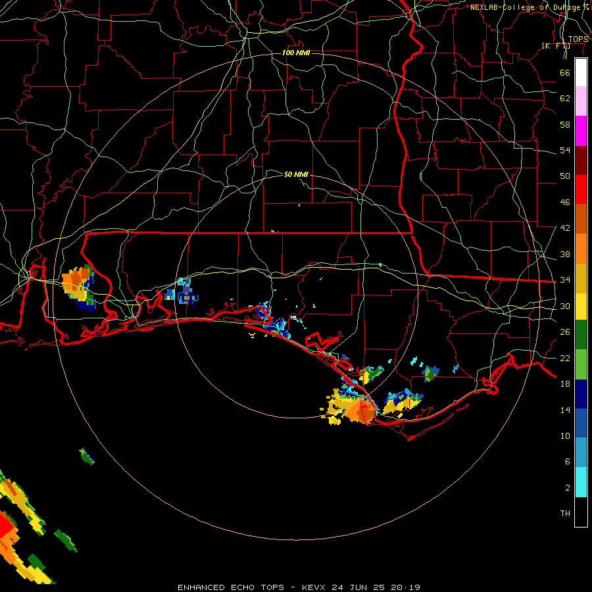Pick the dark red maroon legend swatch
The image size is (592, 592).
pyautogui.click(x=581, y=160)
